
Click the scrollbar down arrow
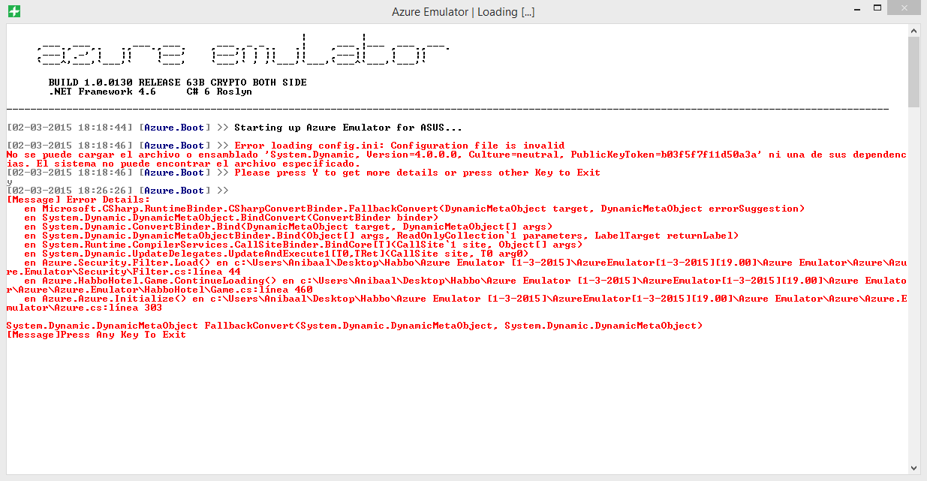pyautogui.click(x=913, y=468)
